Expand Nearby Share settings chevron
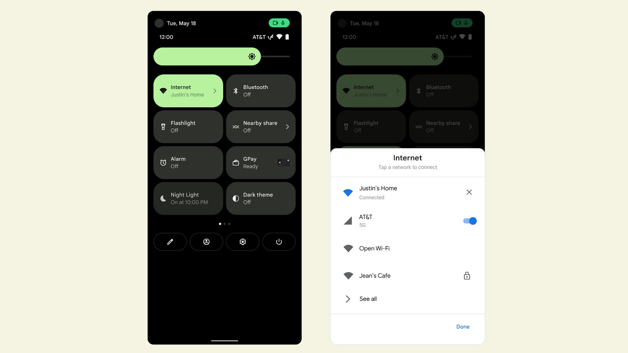 [288, 127]
